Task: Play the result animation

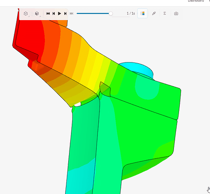Action: click(x=59, y=14)
